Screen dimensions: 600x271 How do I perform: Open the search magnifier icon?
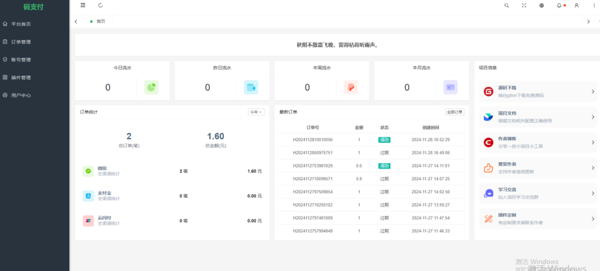(x=507, y=5)
